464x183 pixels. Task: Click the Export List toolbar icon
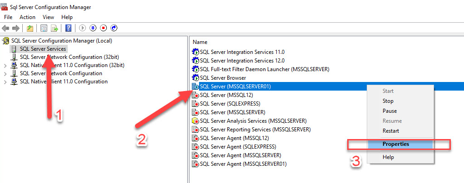[55, 29]
